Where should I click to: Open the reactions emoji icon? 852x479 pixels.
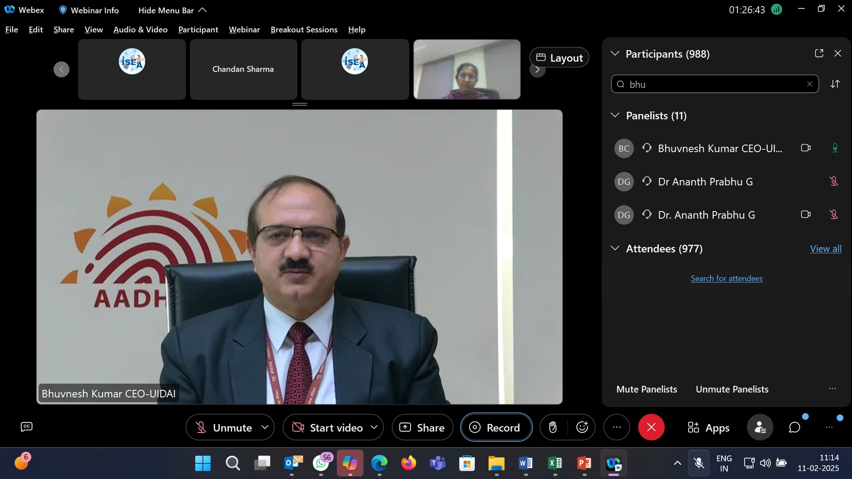click(582, 428)
